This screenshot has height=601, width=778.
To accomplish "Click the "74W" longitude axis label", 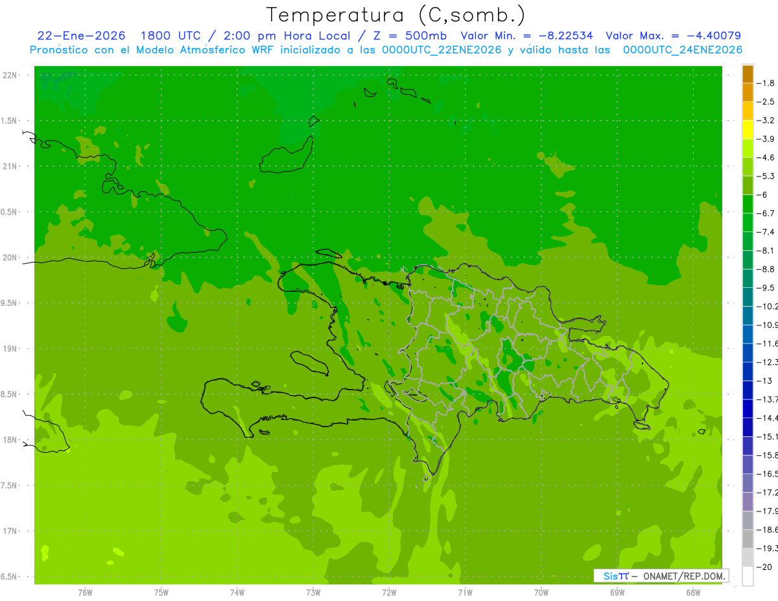I will (x=237, y=592).
